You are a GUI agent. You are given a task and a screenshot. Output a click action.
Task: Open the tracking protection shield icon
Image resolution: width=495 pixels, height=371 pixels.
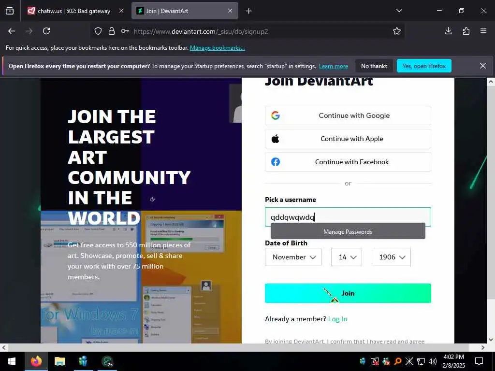click(x=98, y=31)
